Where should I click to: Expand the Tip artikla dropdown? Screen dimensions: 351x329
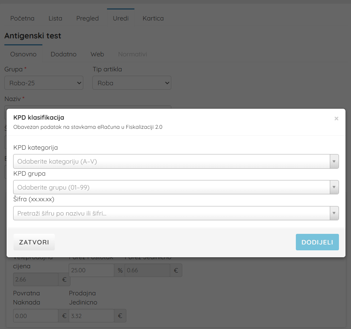[x=132, y=83]
